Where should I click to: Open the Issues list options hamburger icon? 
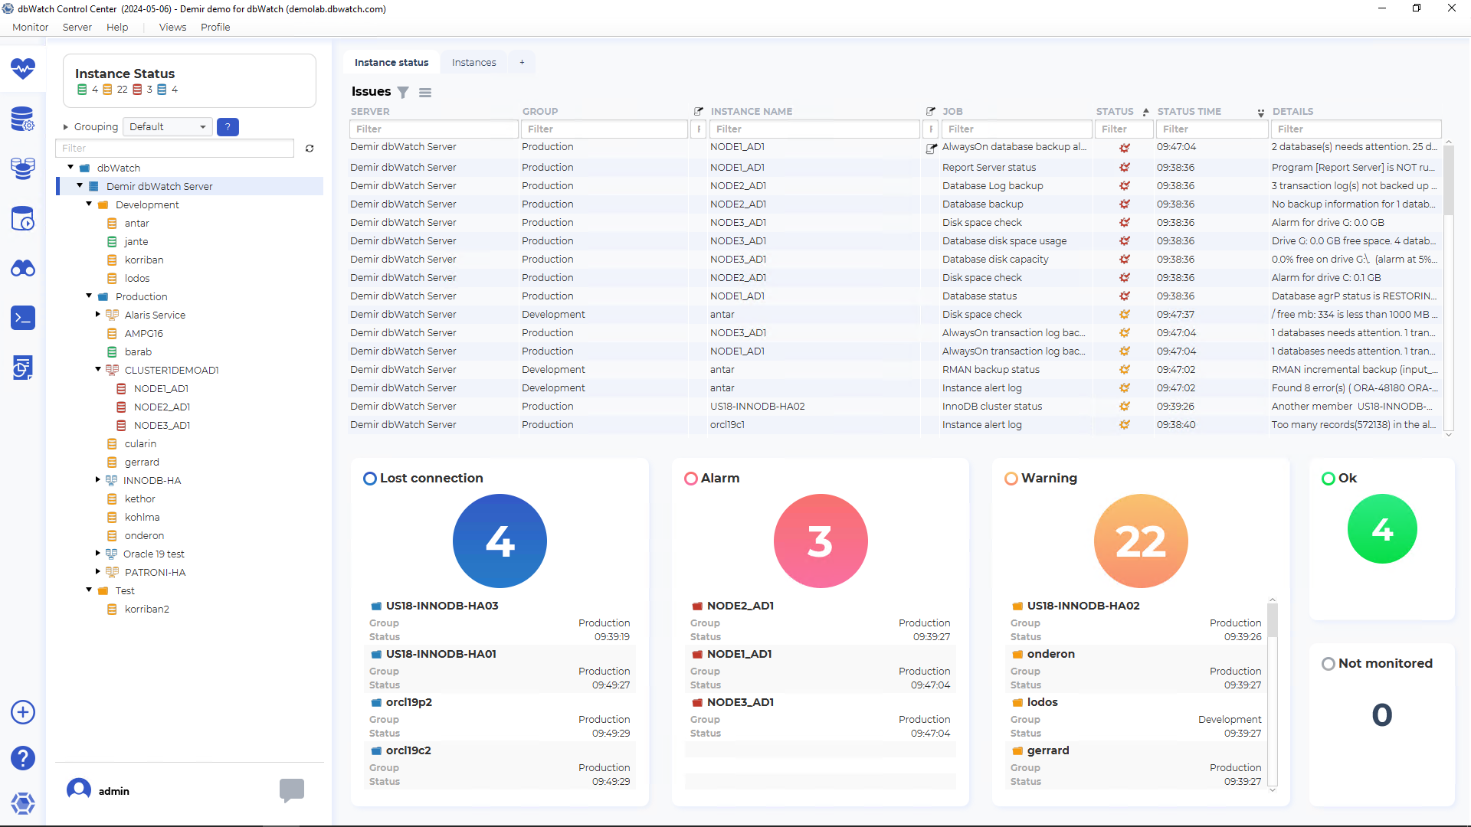click(426, 92)
